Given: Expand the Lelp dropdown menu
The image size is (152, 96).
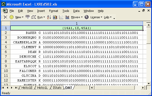Looking at the screenshot, I should click(x=108, y=17).
